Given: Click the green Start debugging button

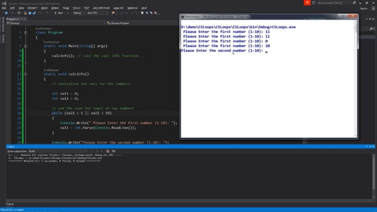Looking at the screenshot, I should [59, 13].
